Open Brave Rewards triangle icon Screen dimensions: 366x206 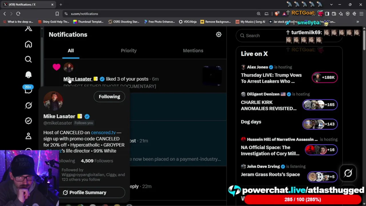pyautogui.click(x=284, y=14)
